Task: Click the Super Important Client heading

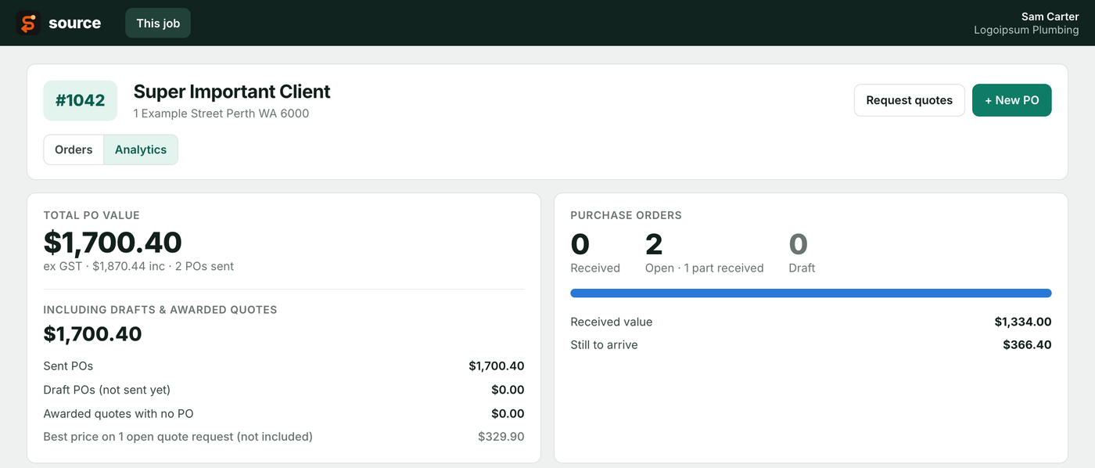Action: (x=232, y=92)
